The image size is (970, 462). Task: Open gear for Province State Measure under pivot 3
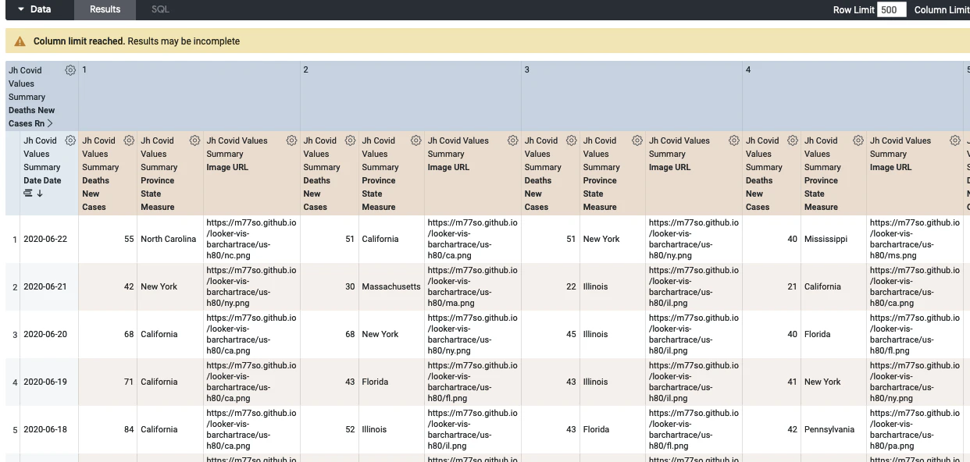(637, 140)
